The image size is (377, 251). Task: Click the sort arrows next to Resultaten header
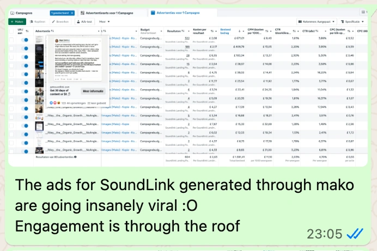pyautogui.click(x=183, y=31)
